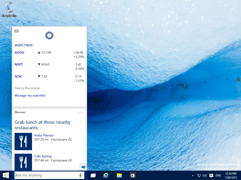The height and width of the screenshot is (180, 241).
Task: Open the Cortana hamburger menu
Action: click(x=17, y=31)
